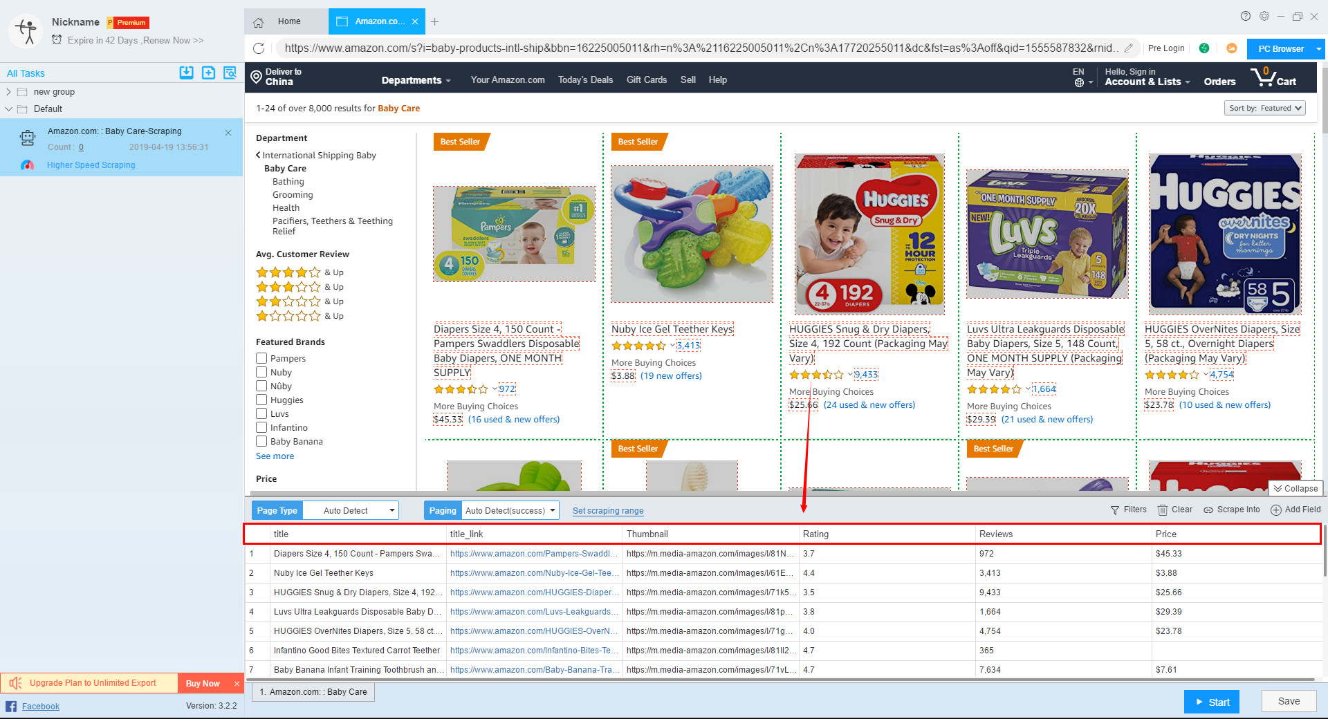Image resolution: width=1328 pixels, height=719 pixels.
Task: Check the Luvs brand checkbox
Action: (x=261, y=413)
